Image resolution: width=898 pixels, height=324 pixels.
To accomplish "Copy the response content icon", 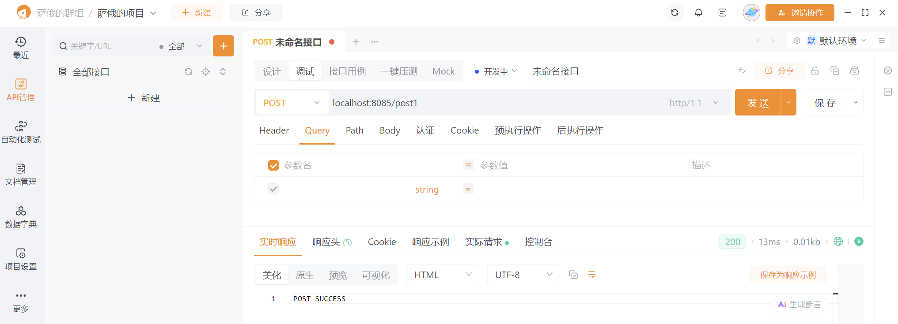I will tap(573, 275).
